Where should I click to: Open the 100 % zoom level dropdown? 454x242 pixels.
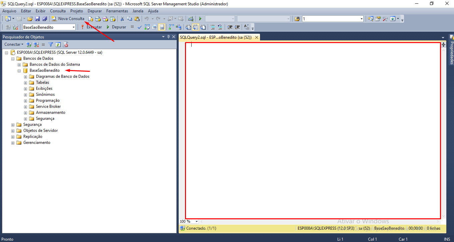[x=196, y=221]
